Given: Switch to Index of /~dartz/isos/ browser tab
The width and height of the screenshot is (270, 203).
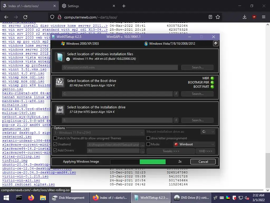Looking at the screenshot, I should [x=29, y=6].
